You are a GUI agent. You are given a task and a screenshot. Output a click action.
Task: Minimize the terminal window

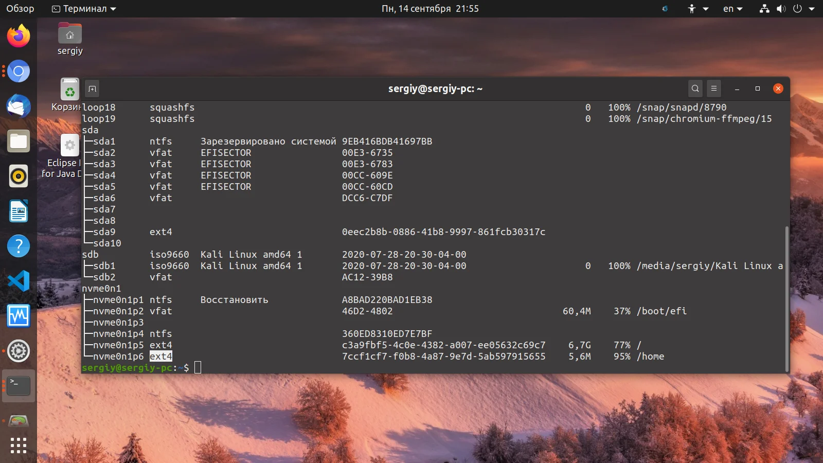point(737,89)
